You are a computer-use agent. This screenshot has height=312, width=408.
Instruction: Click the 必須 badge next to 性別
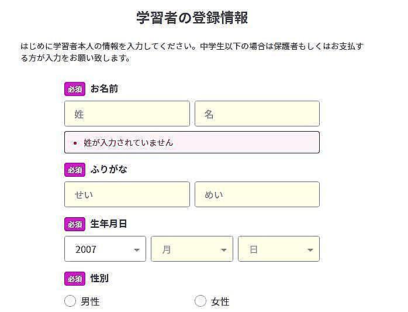pos(75,279)
